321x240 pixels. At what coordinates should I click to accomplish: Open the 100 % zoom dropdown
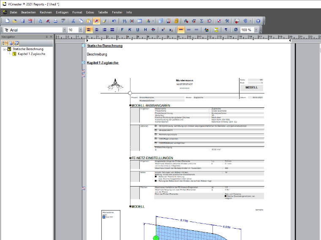pyautogui.click(x=256, y=30)
